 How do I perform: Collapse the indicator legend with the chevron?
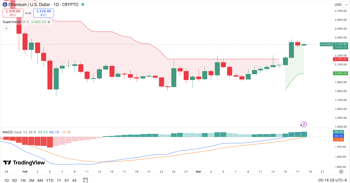[6, 28]
